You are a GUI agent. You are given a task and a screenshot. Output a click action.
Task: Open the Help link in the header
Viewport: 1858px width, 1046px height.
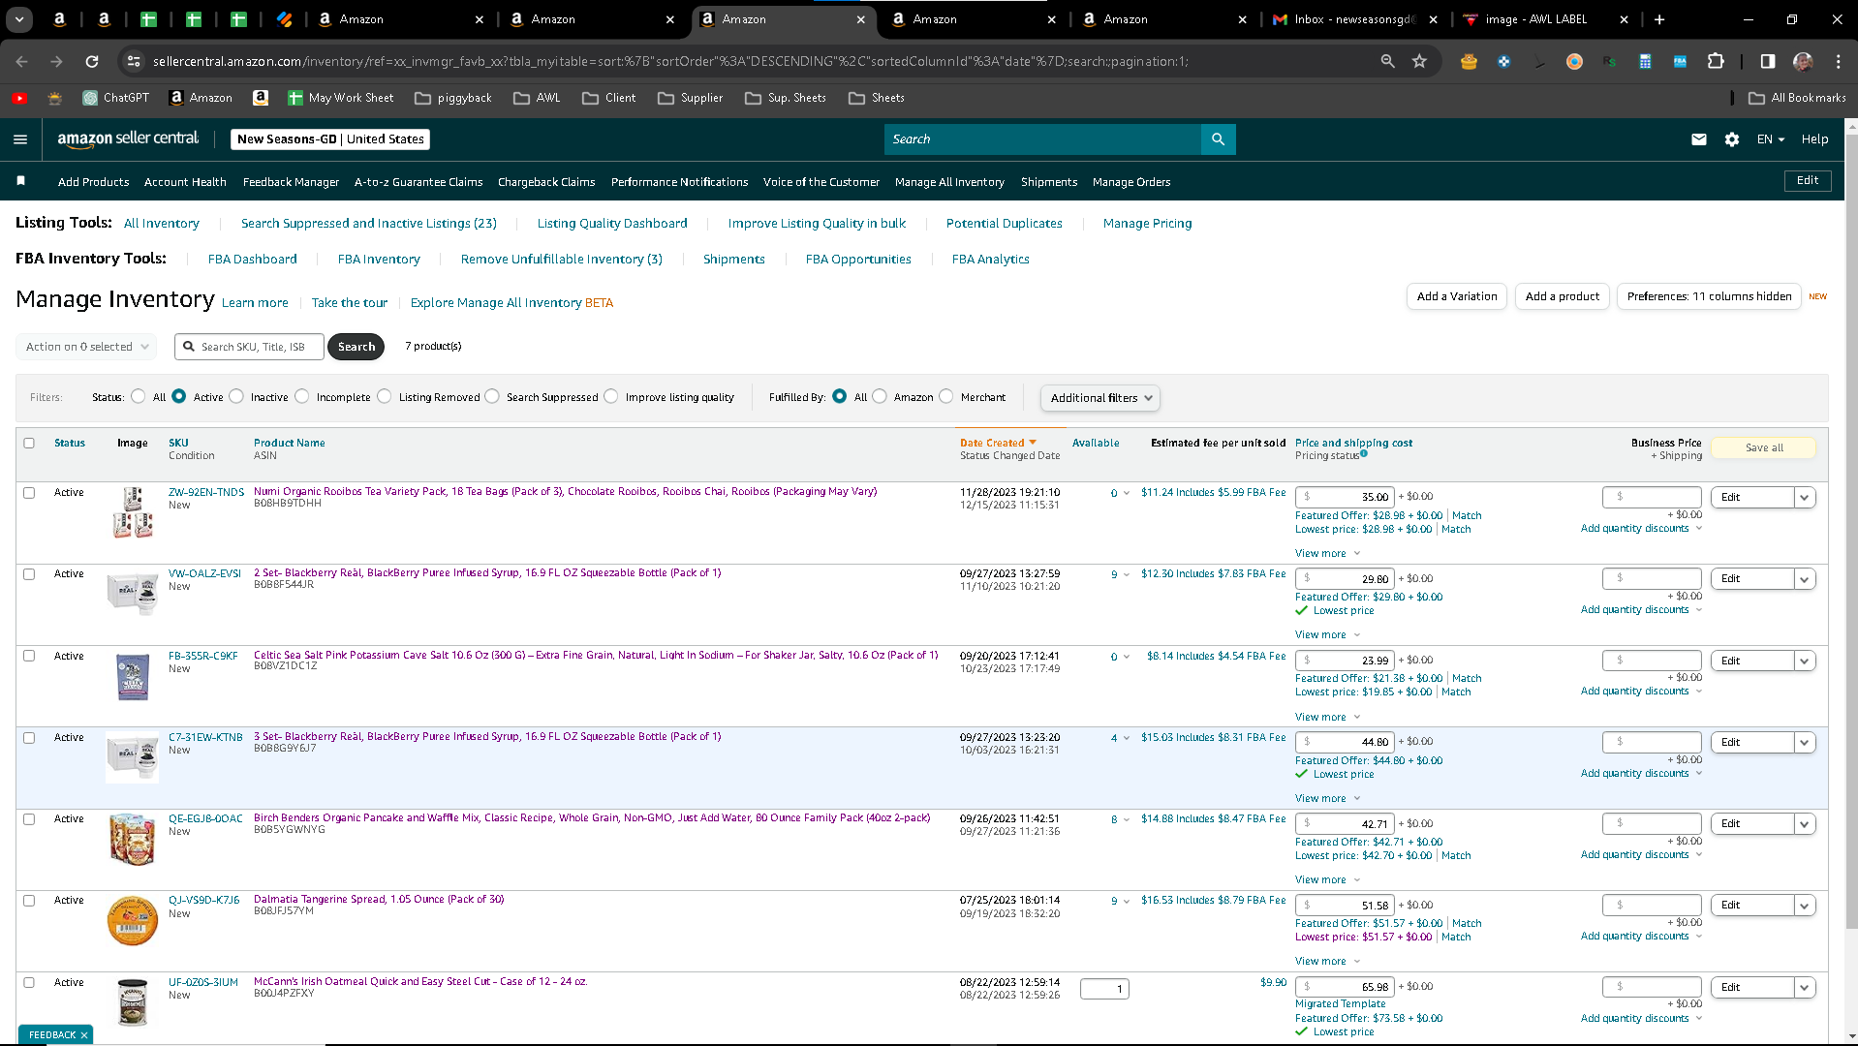point(1814,139)
